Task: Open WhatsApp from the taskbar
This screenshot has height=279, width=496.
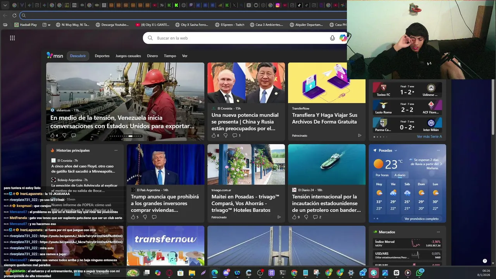Action: tap(419, 273)
